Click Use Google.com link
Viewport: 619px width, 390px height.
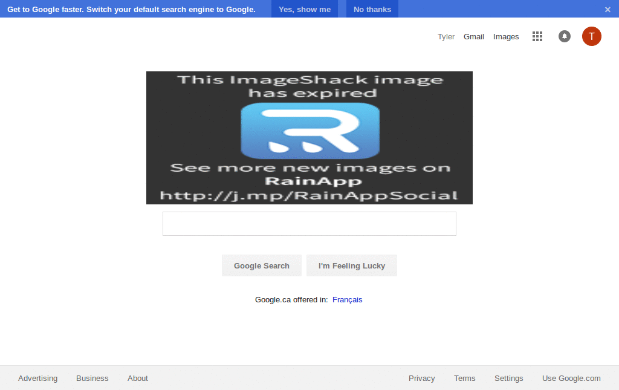[571, 378]
